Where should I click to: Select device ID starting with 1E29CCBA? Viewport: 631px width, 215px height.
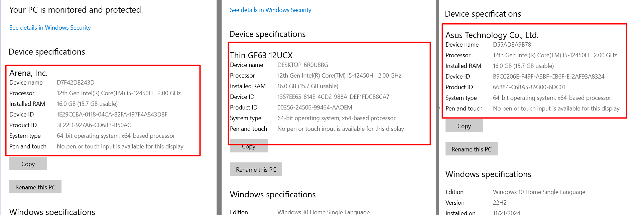[112, 114]
